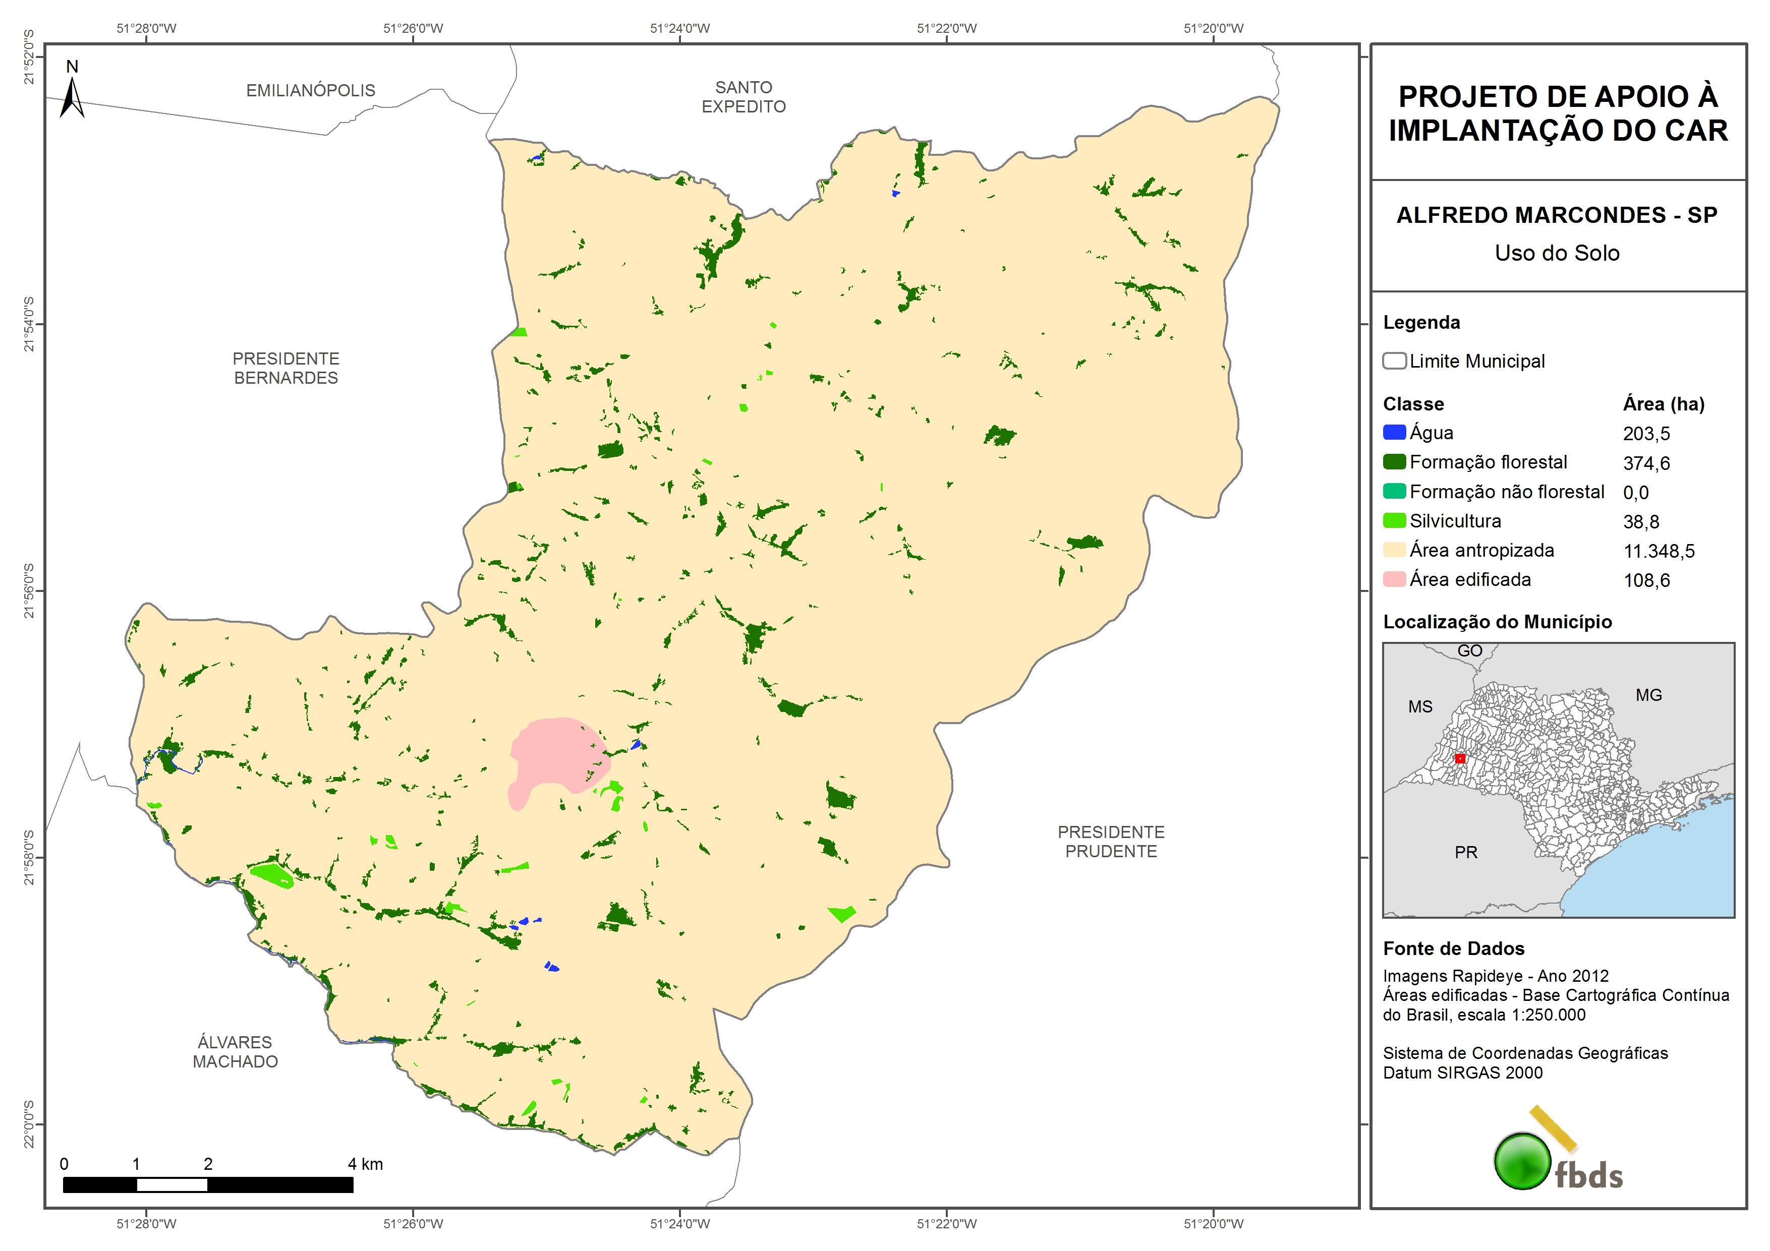Click the EMILIANÓPOLIS map label
This screenshot has width=1770, height=1251.
tap(311, 90)
